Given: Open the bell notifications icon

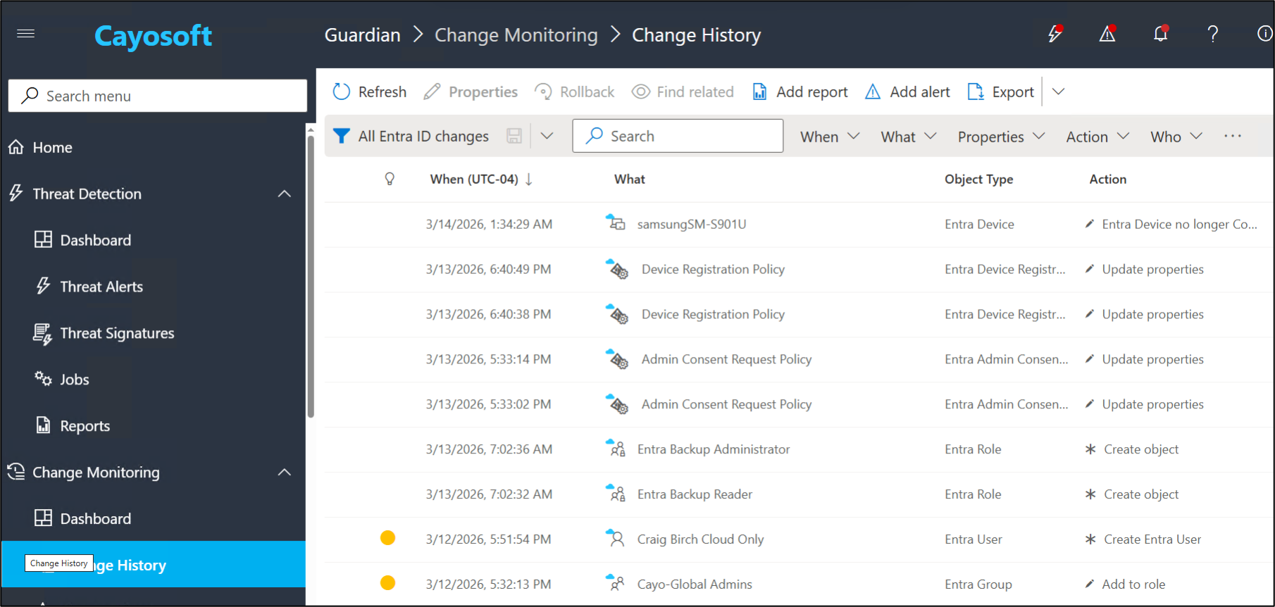Looking at the screenshot, I should coord(1160,34).
